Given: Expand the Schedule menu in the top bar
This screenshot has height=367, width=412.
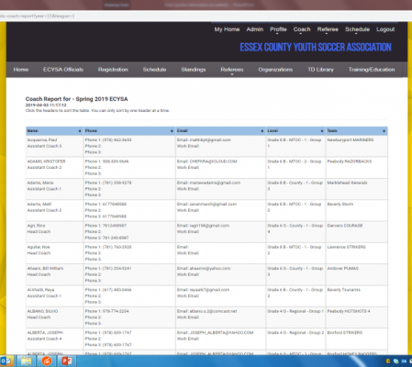Looking at the screenshot, I should tap(357, 29).
